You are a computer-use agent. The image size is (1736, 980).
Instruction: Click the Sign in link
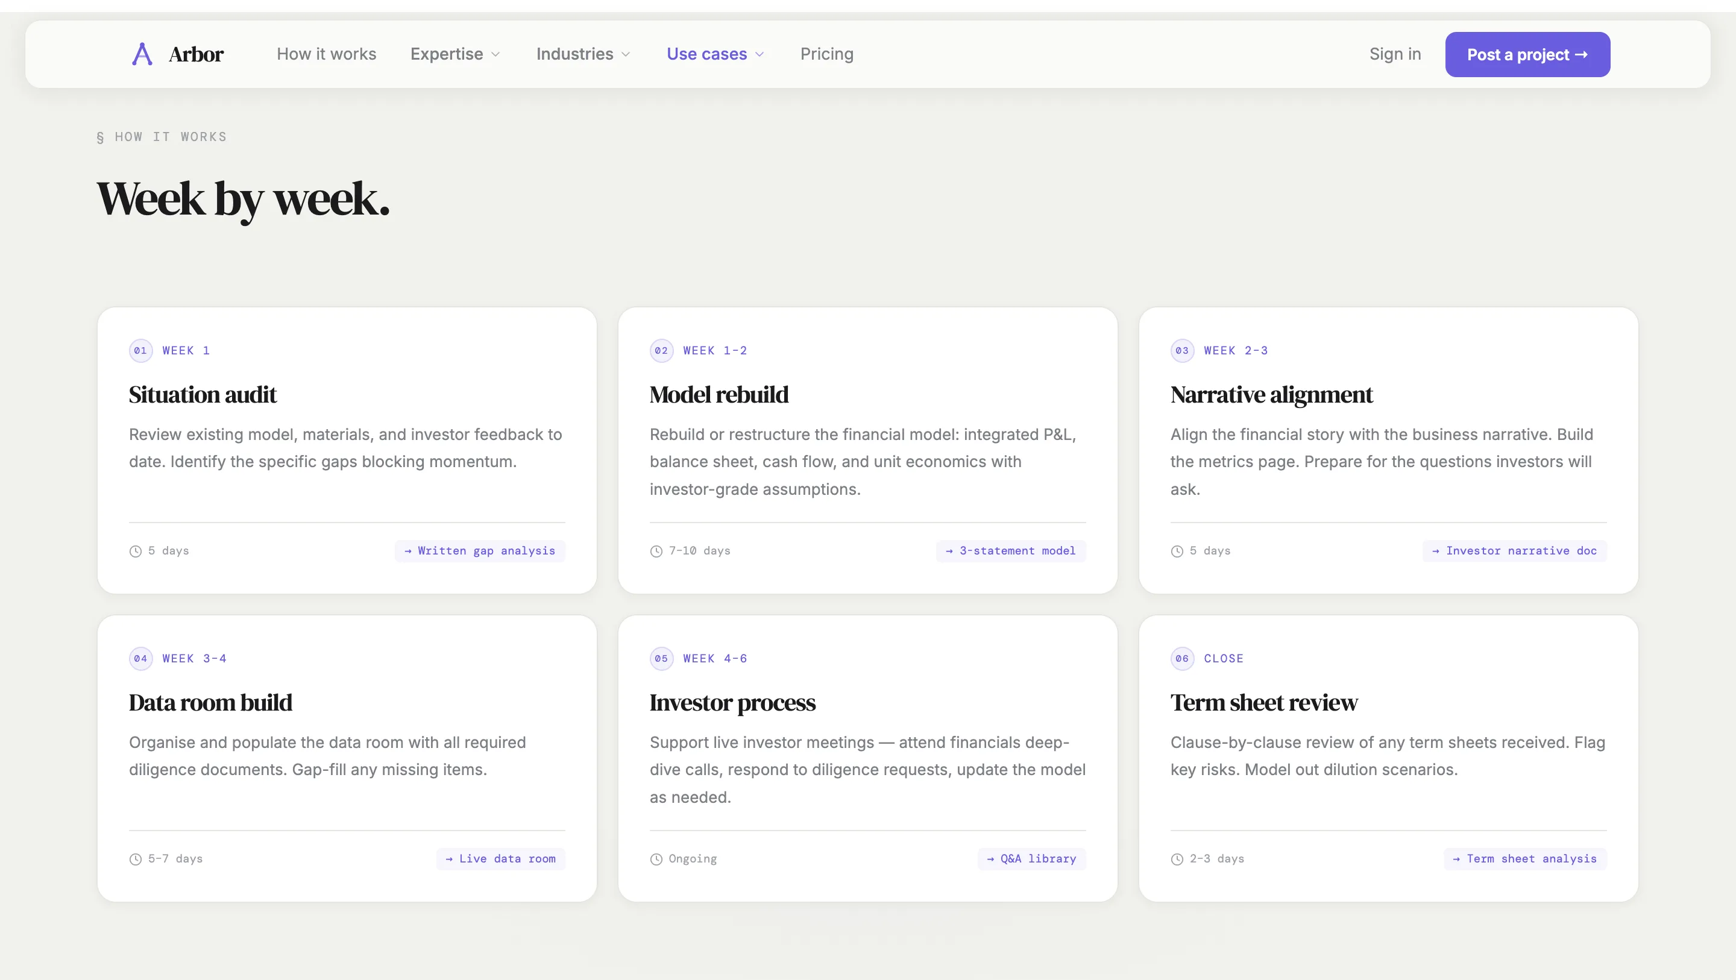click(x=1395, y=54)
